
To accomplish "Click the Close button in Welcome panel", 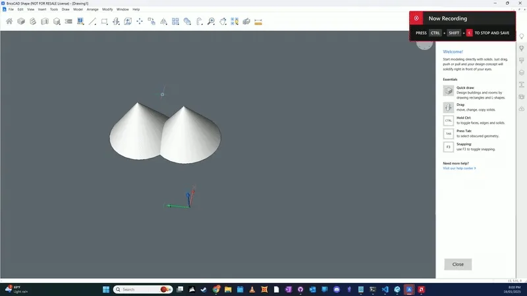I will 458,264.
